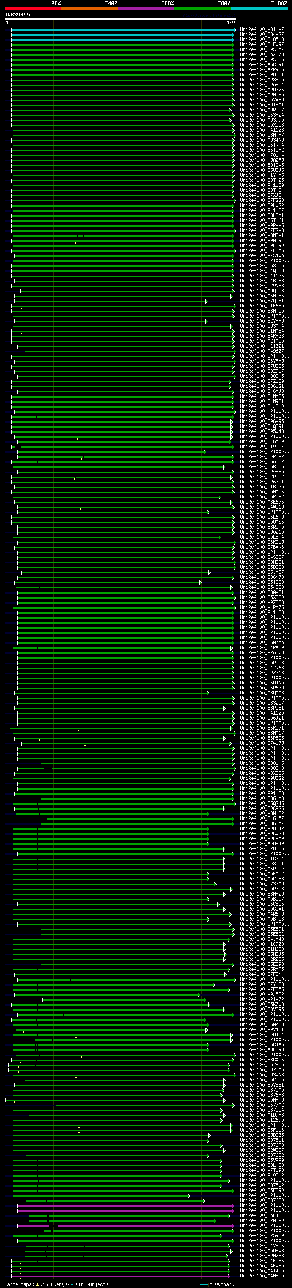Image resolution: width=292 pixels, height=1288 pixels.
Task: Click the Large gaps legend text
Action: point(56,1284)
